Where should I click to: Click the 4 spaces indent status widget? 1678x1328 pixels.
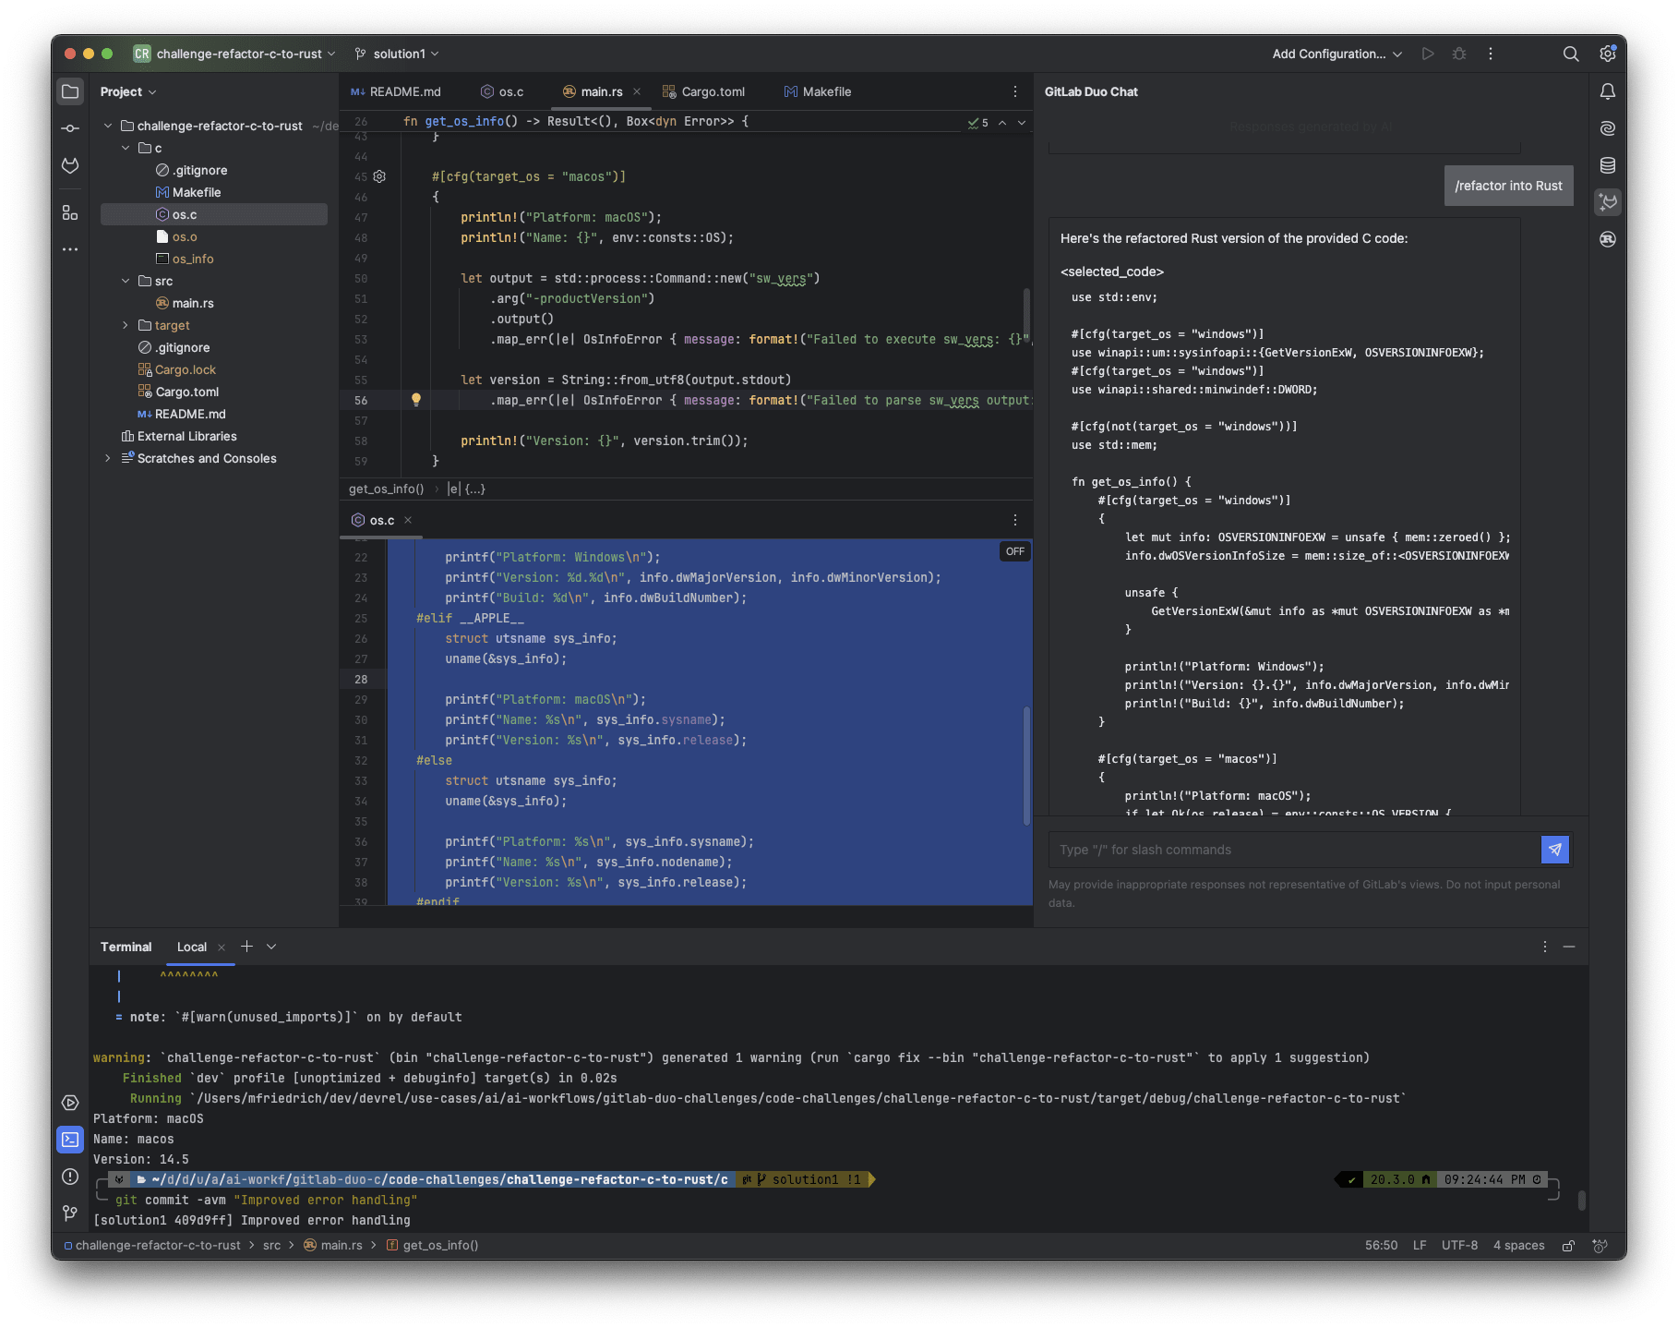click(x=1518, y=1245)
